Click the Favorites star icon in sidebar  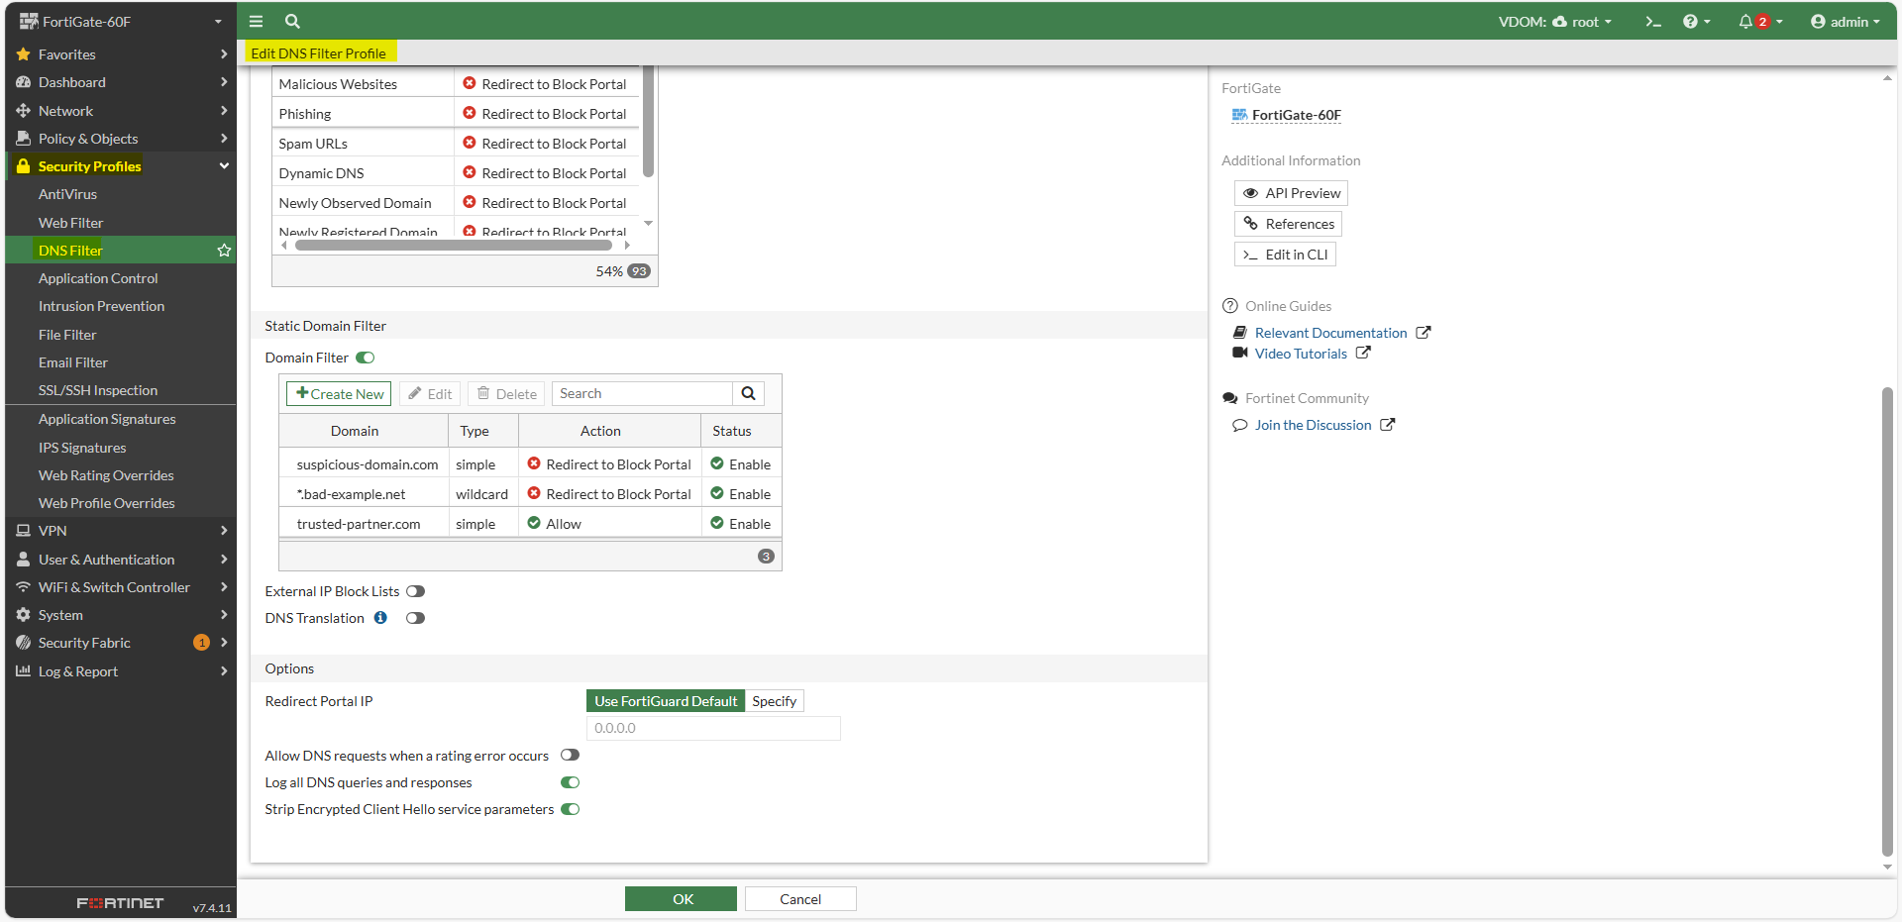(x=23, y=54)
